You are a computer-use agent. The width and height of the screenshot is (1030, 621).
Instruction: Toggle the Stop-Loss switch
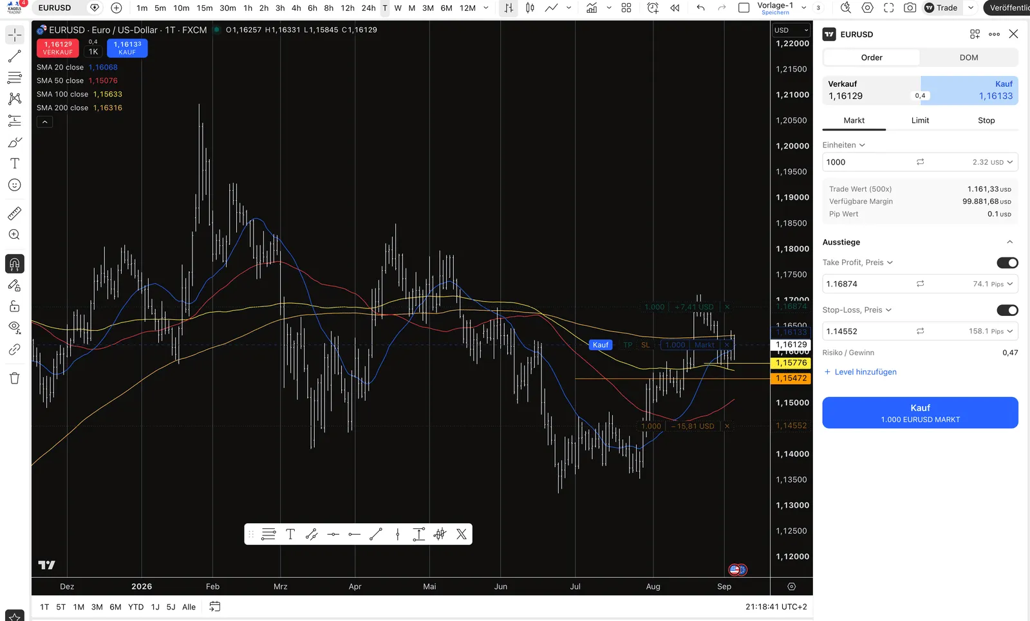[x=1007, y=310]
